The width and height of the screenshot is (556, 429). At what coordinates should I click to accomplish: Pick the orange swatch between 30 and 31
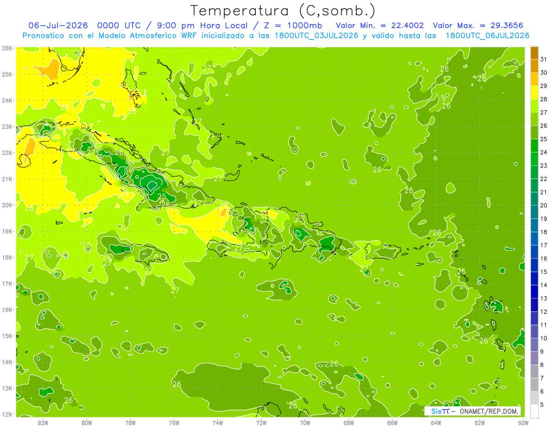click(534, 66)
